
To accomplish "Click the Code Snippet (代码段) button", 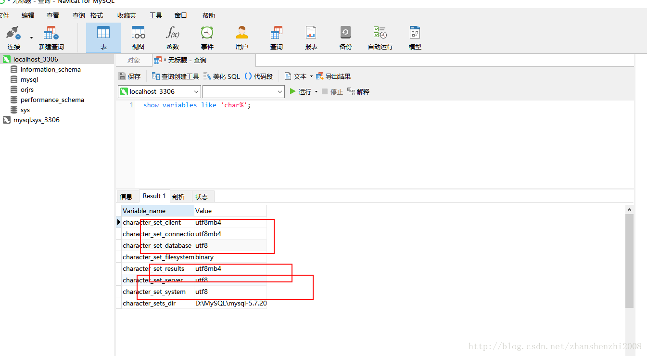I will tap(259, 76).
